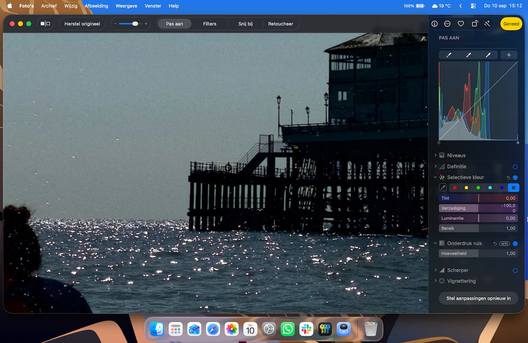
Task: Pick the black point eyedropper in curves
Action: [x=449, y=55]
